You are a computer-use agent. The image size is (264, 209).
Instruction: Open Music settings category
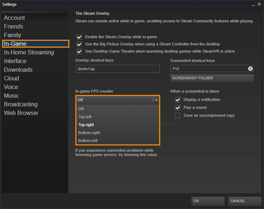[x=35, y=96]
